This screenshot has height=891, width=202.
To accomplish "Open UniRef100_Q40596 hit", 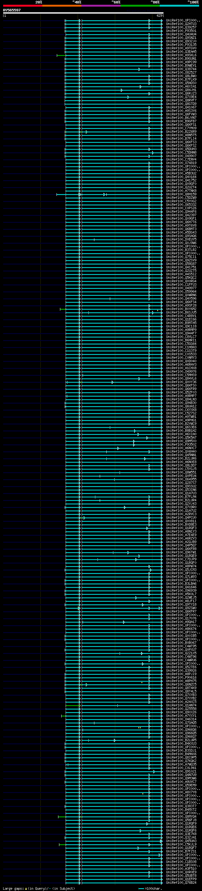I will 181,298.
